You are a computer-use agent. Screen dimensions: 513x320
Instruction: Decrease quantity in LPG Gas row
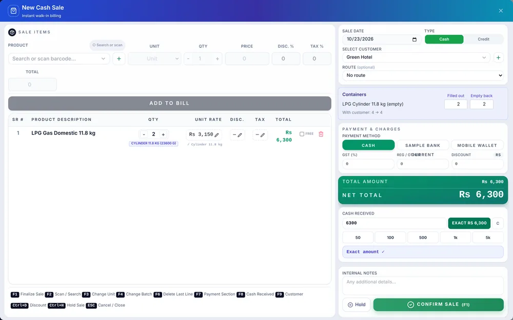(144, 135)
